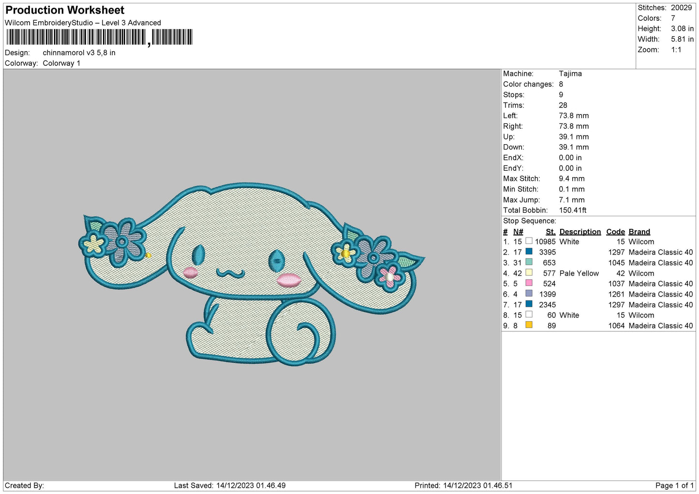Click the Min Stitch value 0.1 mm
This screenshot has height=494, width=699.
point(572,189)
